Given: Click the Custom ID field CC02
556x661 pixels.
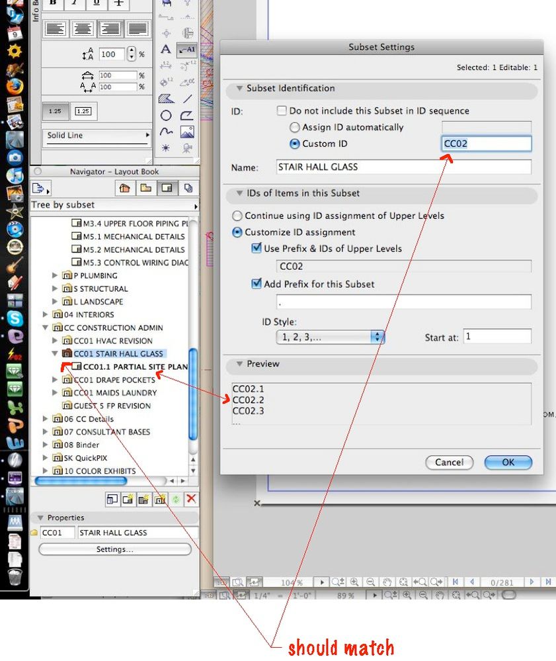Looking at the screenshot, I should [x=487, y=144].
